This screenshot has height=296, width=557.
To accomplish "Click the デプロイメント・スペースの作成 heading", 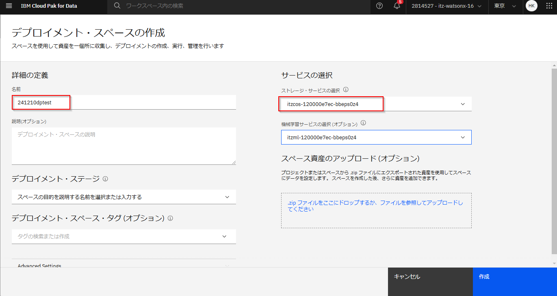I will tap(88, 33).
